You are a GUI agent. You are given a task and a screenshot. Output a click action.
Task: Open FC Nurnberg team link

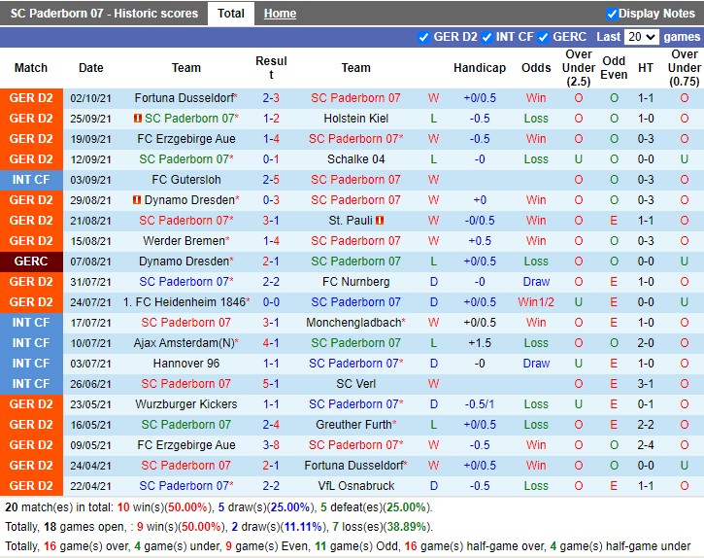356,282
